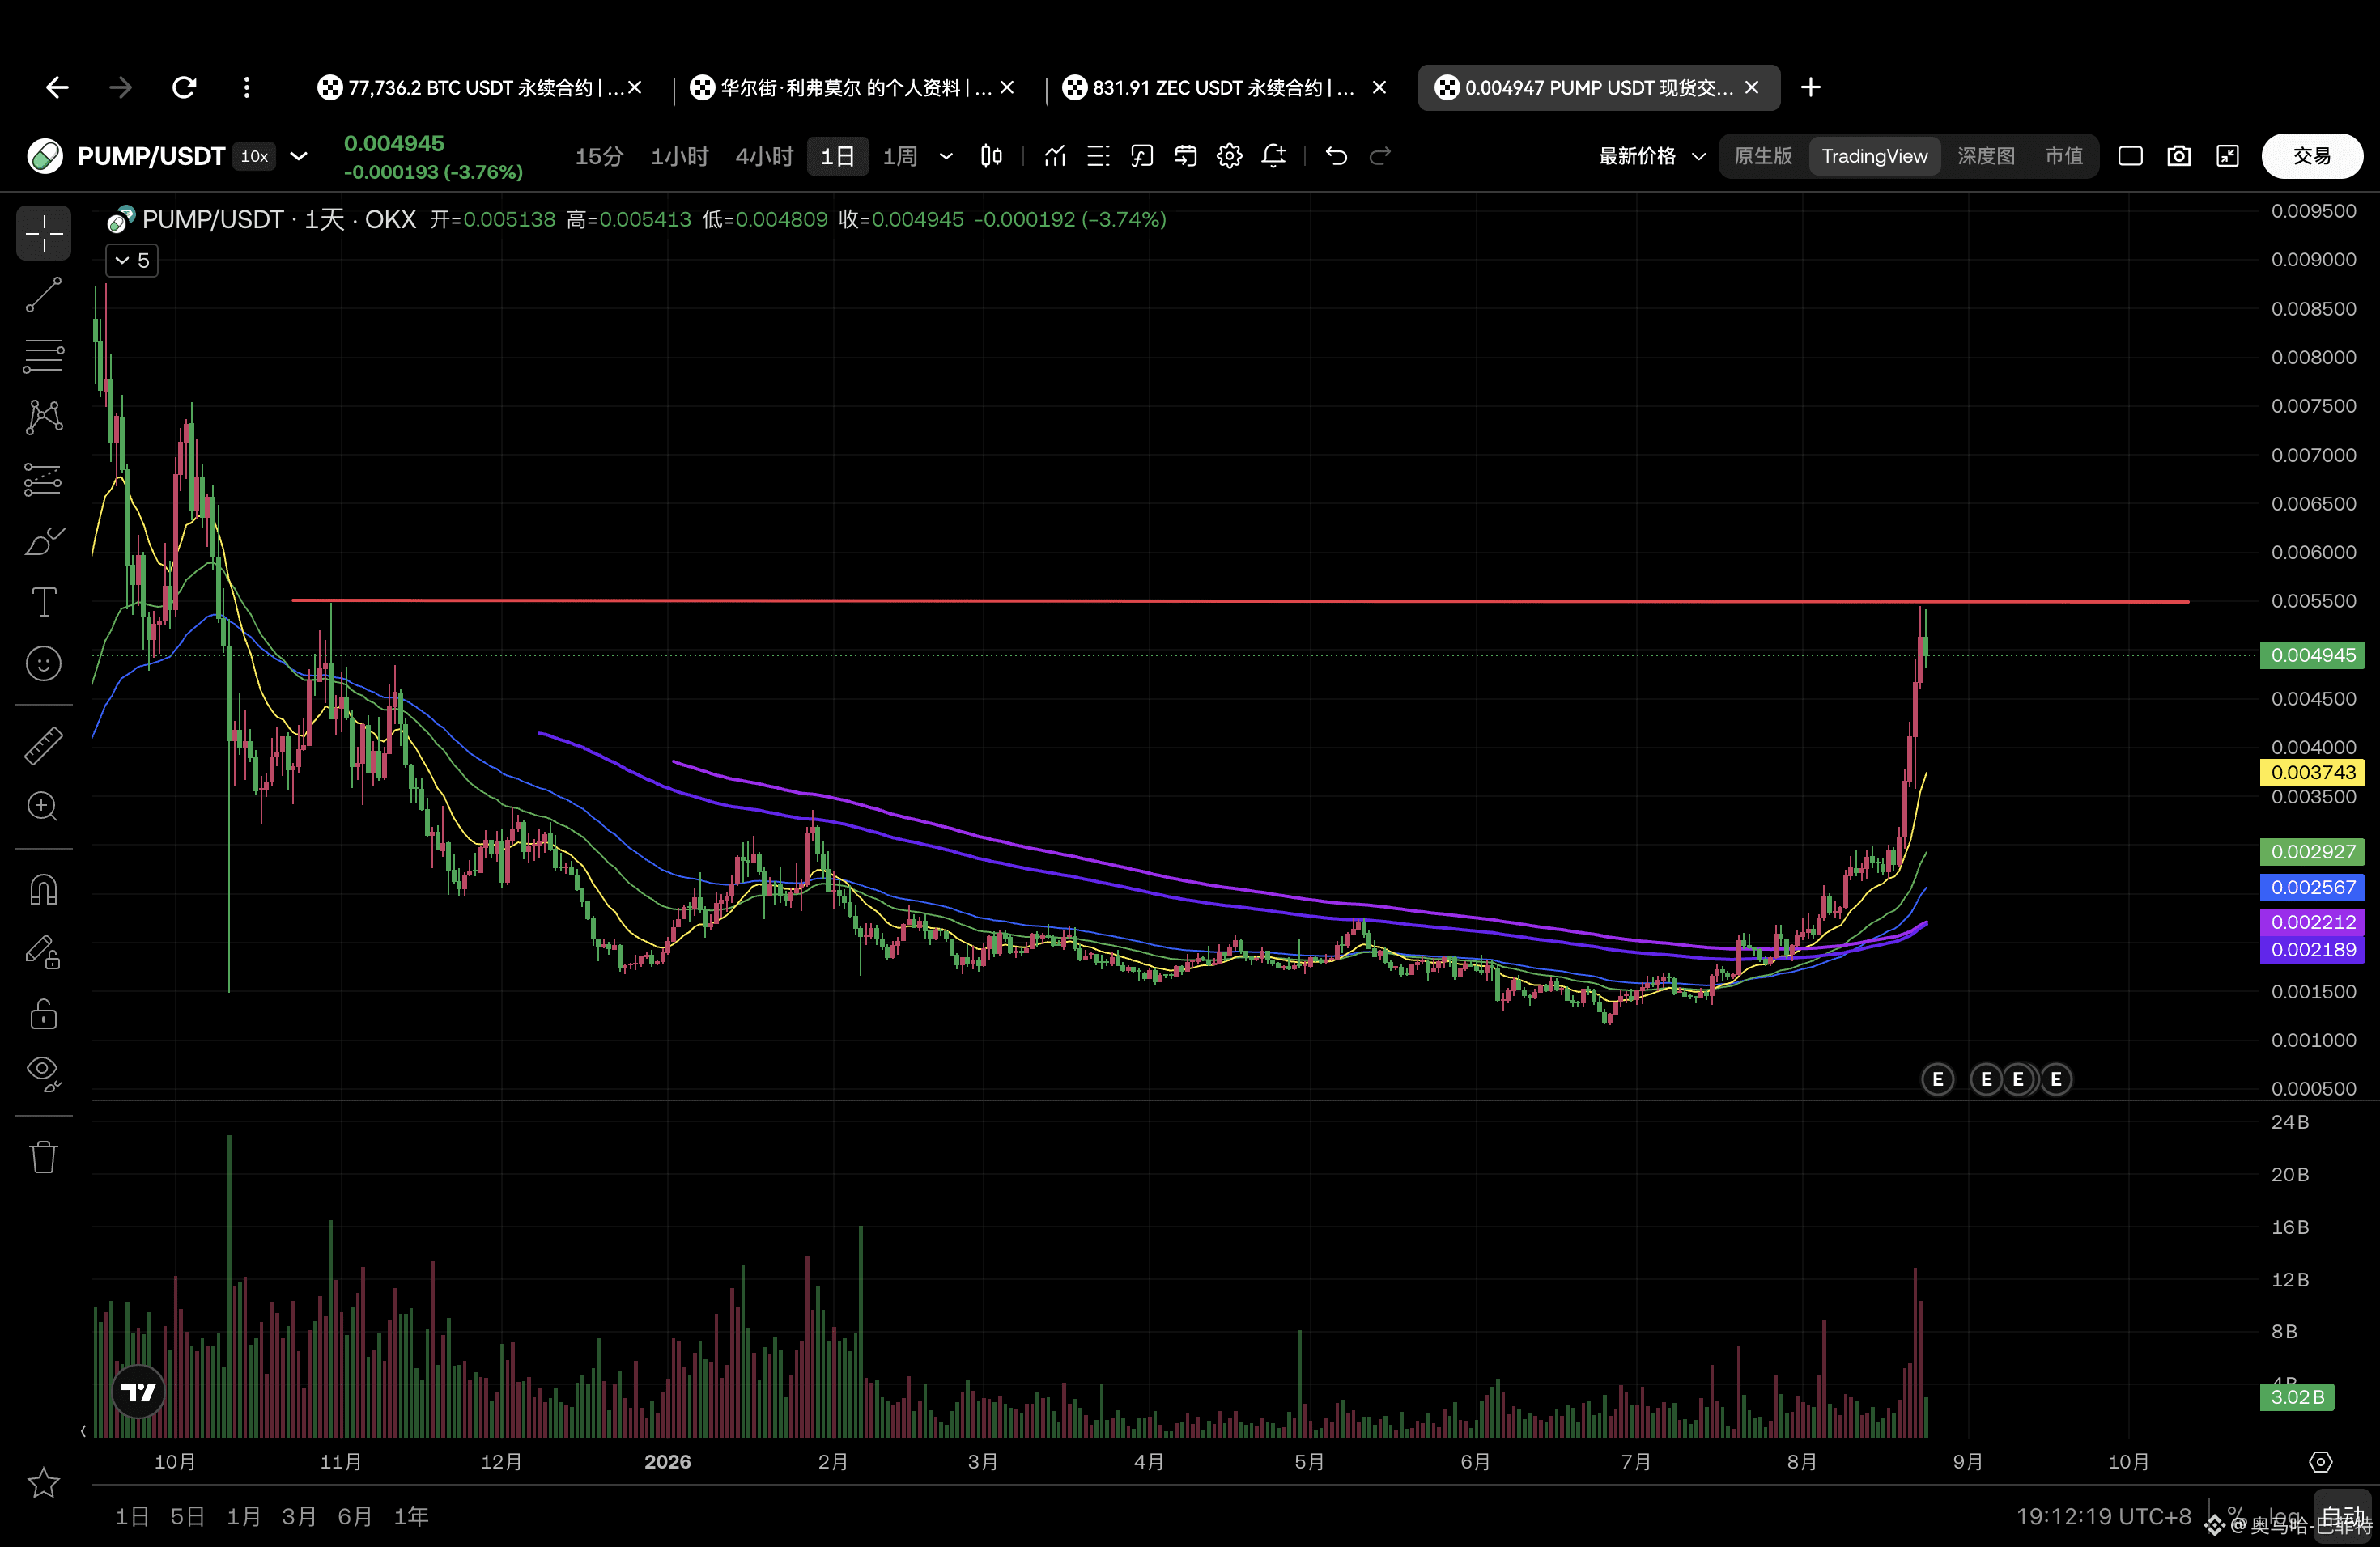Select the crosshair cursor tool
Image resolution: width=2380 pixels, height=1547 pixels.
(x=44, y=233)
